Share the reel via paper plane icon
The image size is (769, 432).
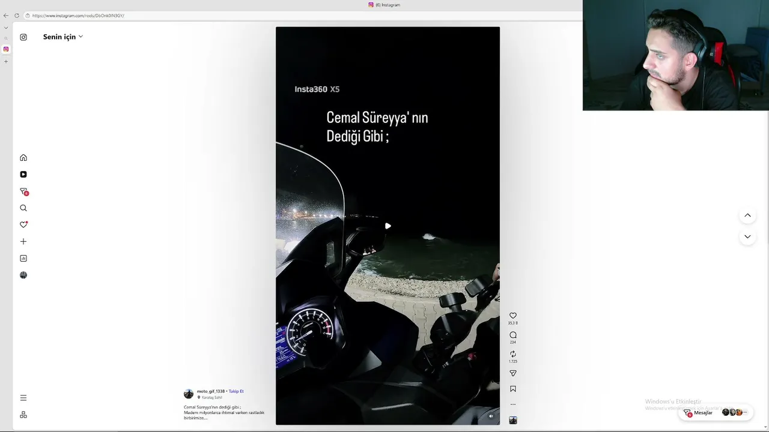pos(513,373)
